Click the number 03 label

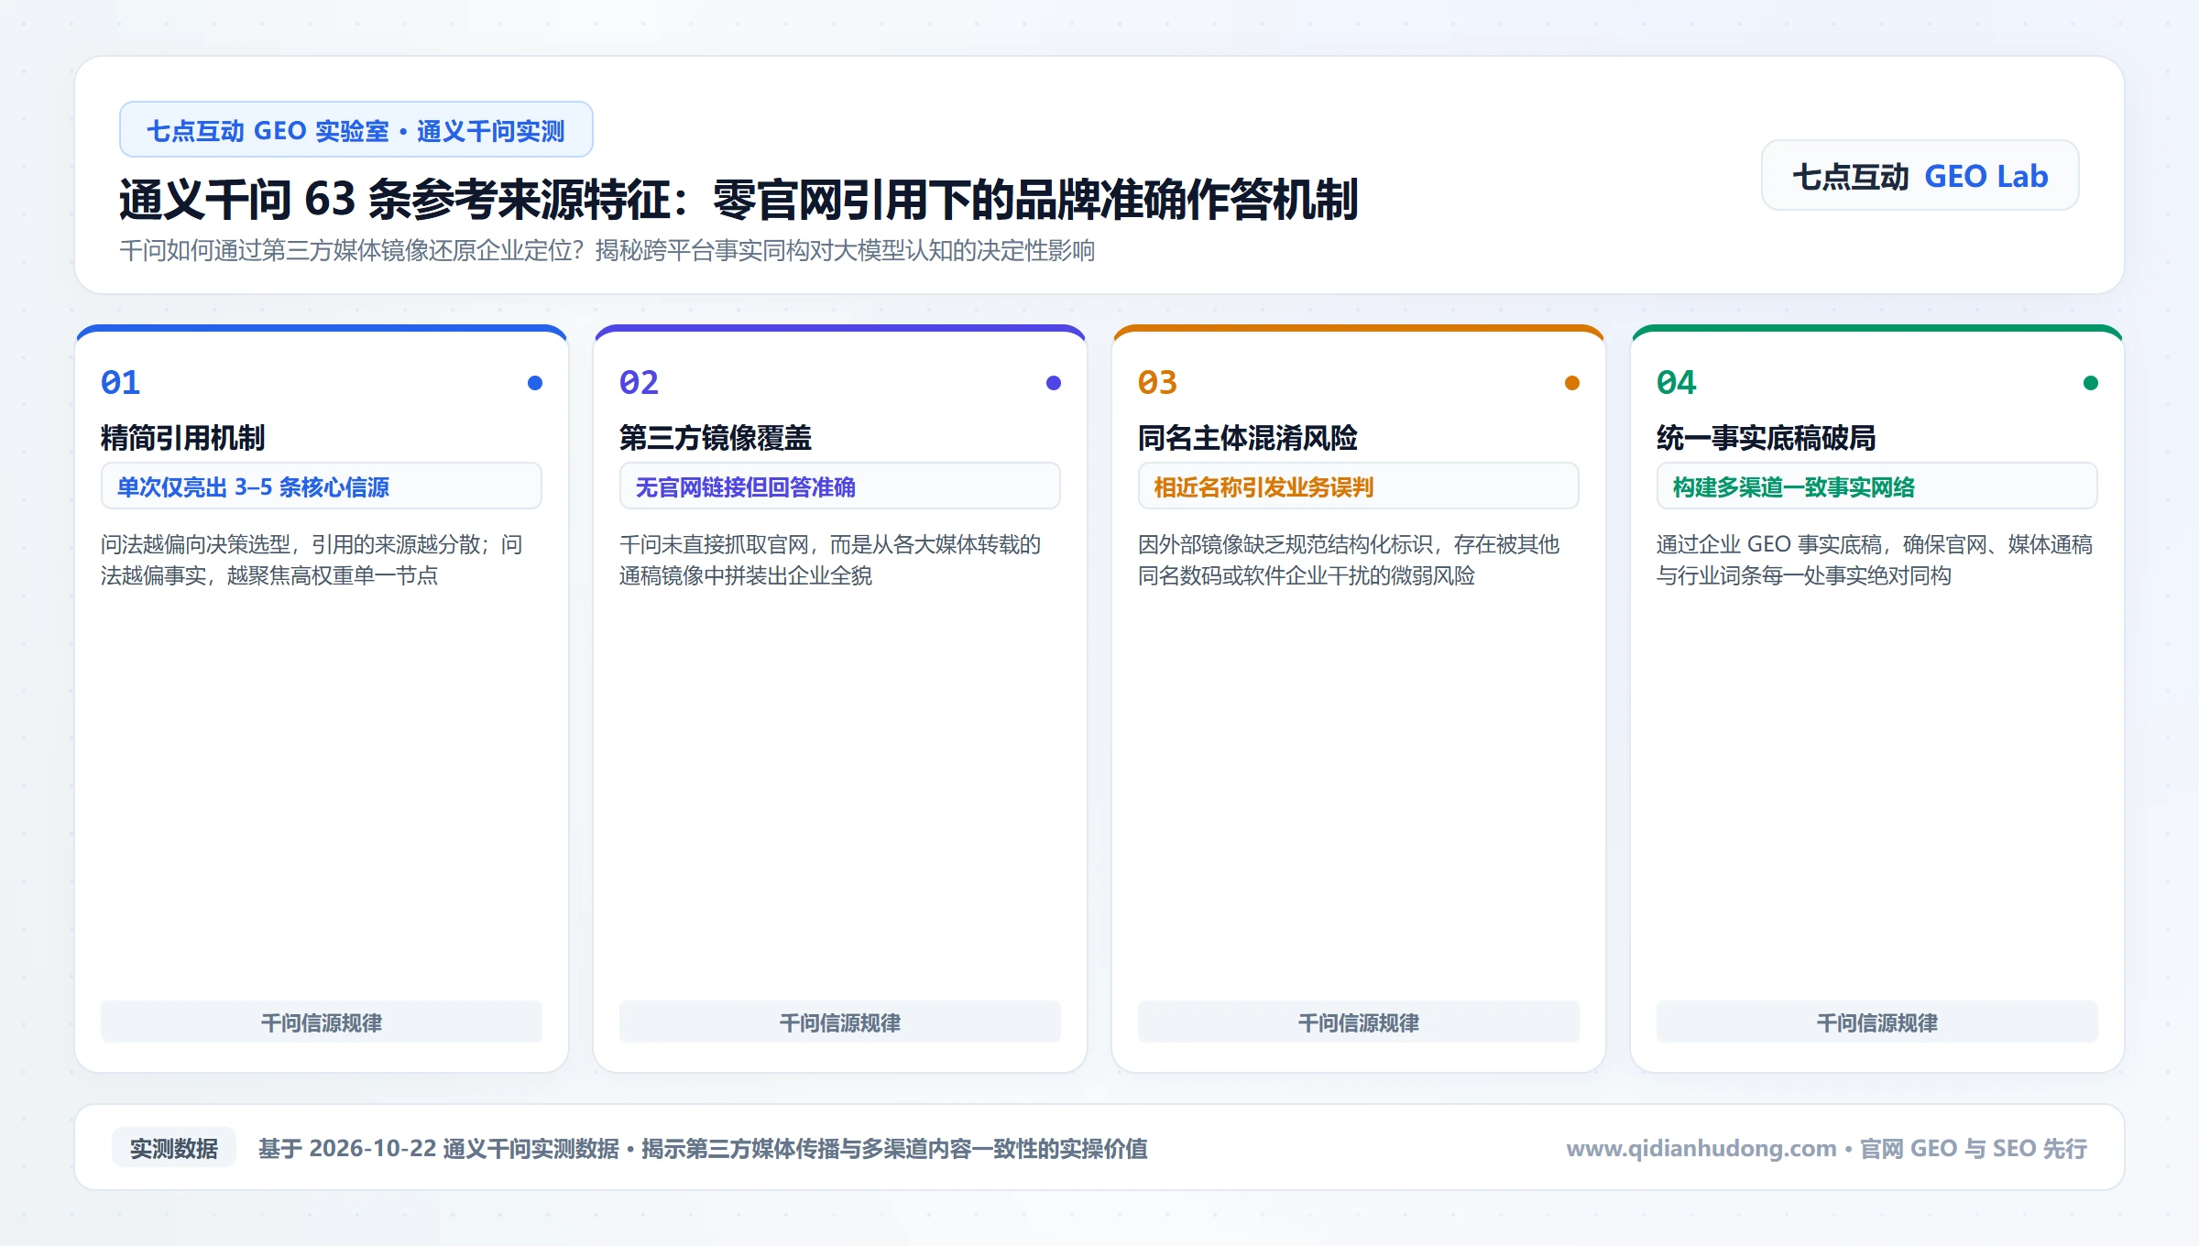point(1158,382)
